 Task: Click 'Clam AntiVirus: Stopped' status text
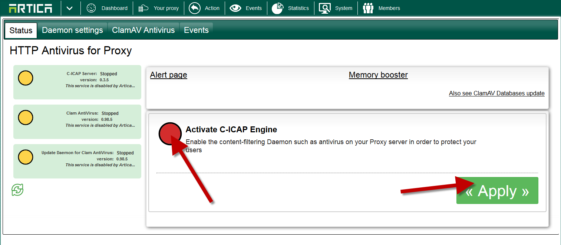click(x=92, y=113)
